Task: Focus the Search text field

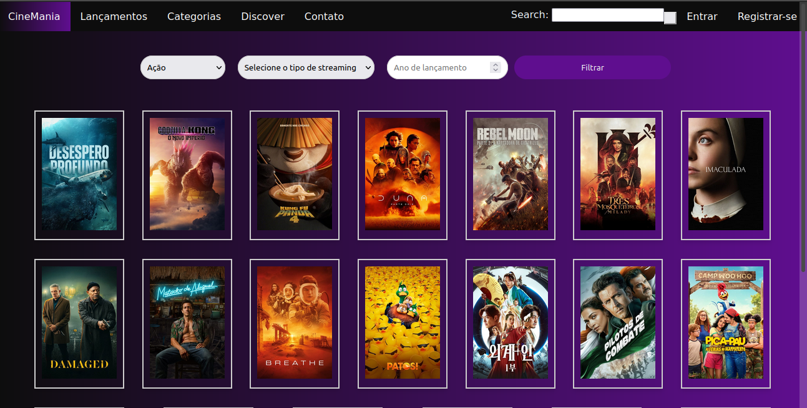Action: pyautogui.click(x=608, y=15)
